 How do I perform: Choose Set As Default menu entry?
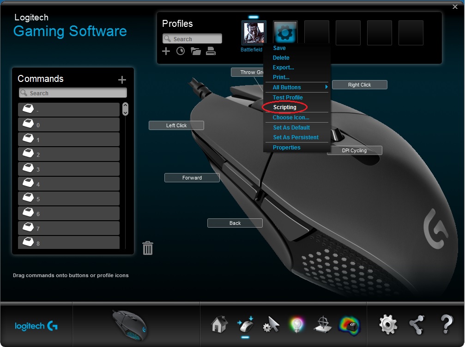pos(291,128)
